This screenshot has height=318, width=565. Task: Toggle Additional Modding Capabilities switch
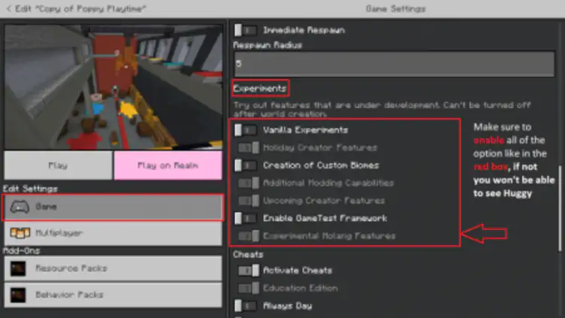249,183
